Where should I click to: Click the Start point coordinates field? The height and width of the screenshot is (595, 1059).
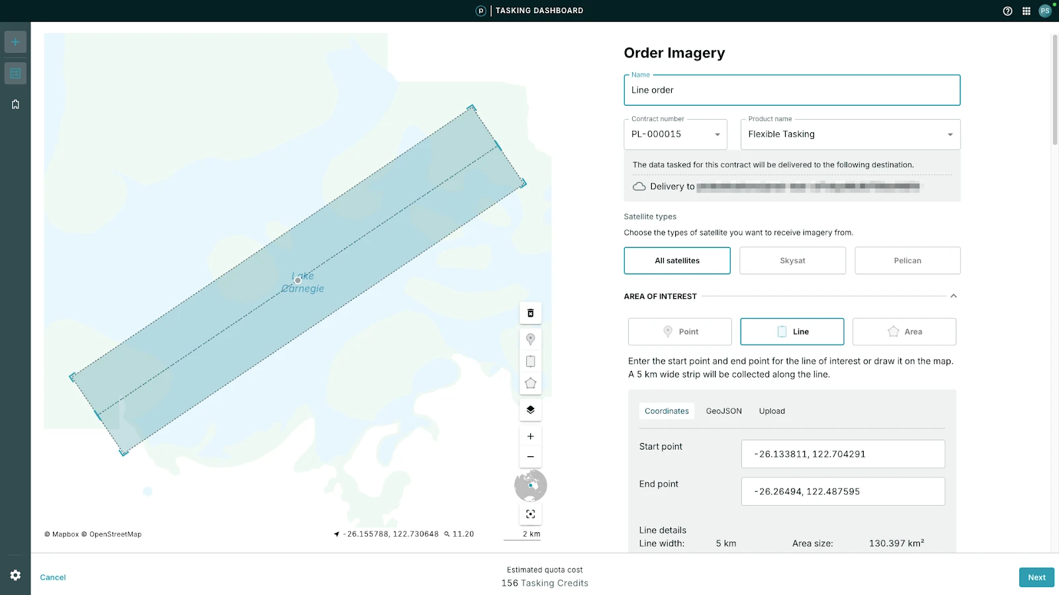tap(843, 454)
